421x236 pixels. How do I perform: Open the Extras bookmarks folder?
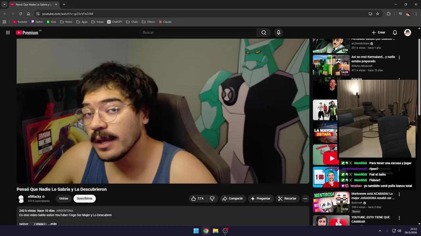(97, 22)
